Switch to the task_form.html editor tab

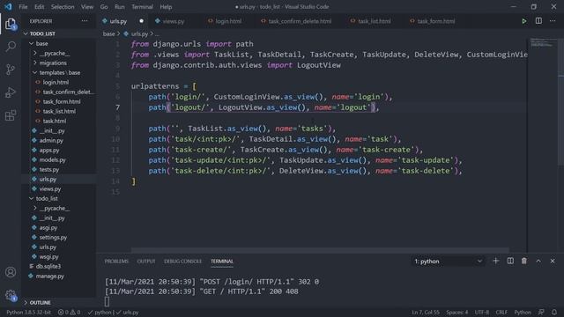tap(435, 21)
